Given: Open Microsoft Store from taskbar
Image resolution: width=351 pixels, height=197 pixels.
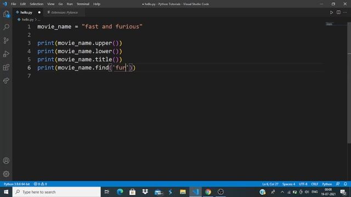Looking at the screenshot, I should [133, 192].
